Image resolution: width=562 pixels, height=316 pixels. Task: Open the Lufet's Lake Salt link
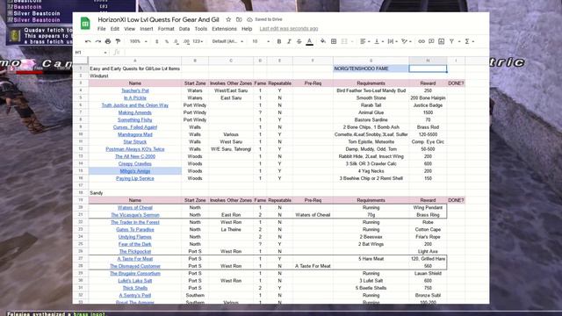[134, 281]
